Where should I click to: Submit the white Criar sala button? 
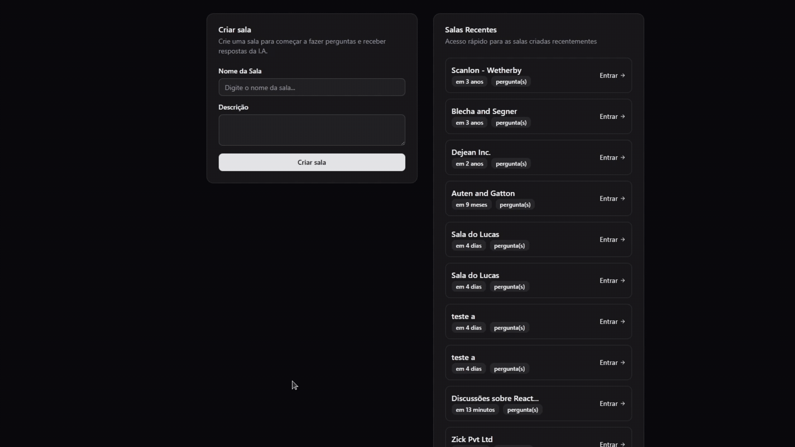[312, 162]
